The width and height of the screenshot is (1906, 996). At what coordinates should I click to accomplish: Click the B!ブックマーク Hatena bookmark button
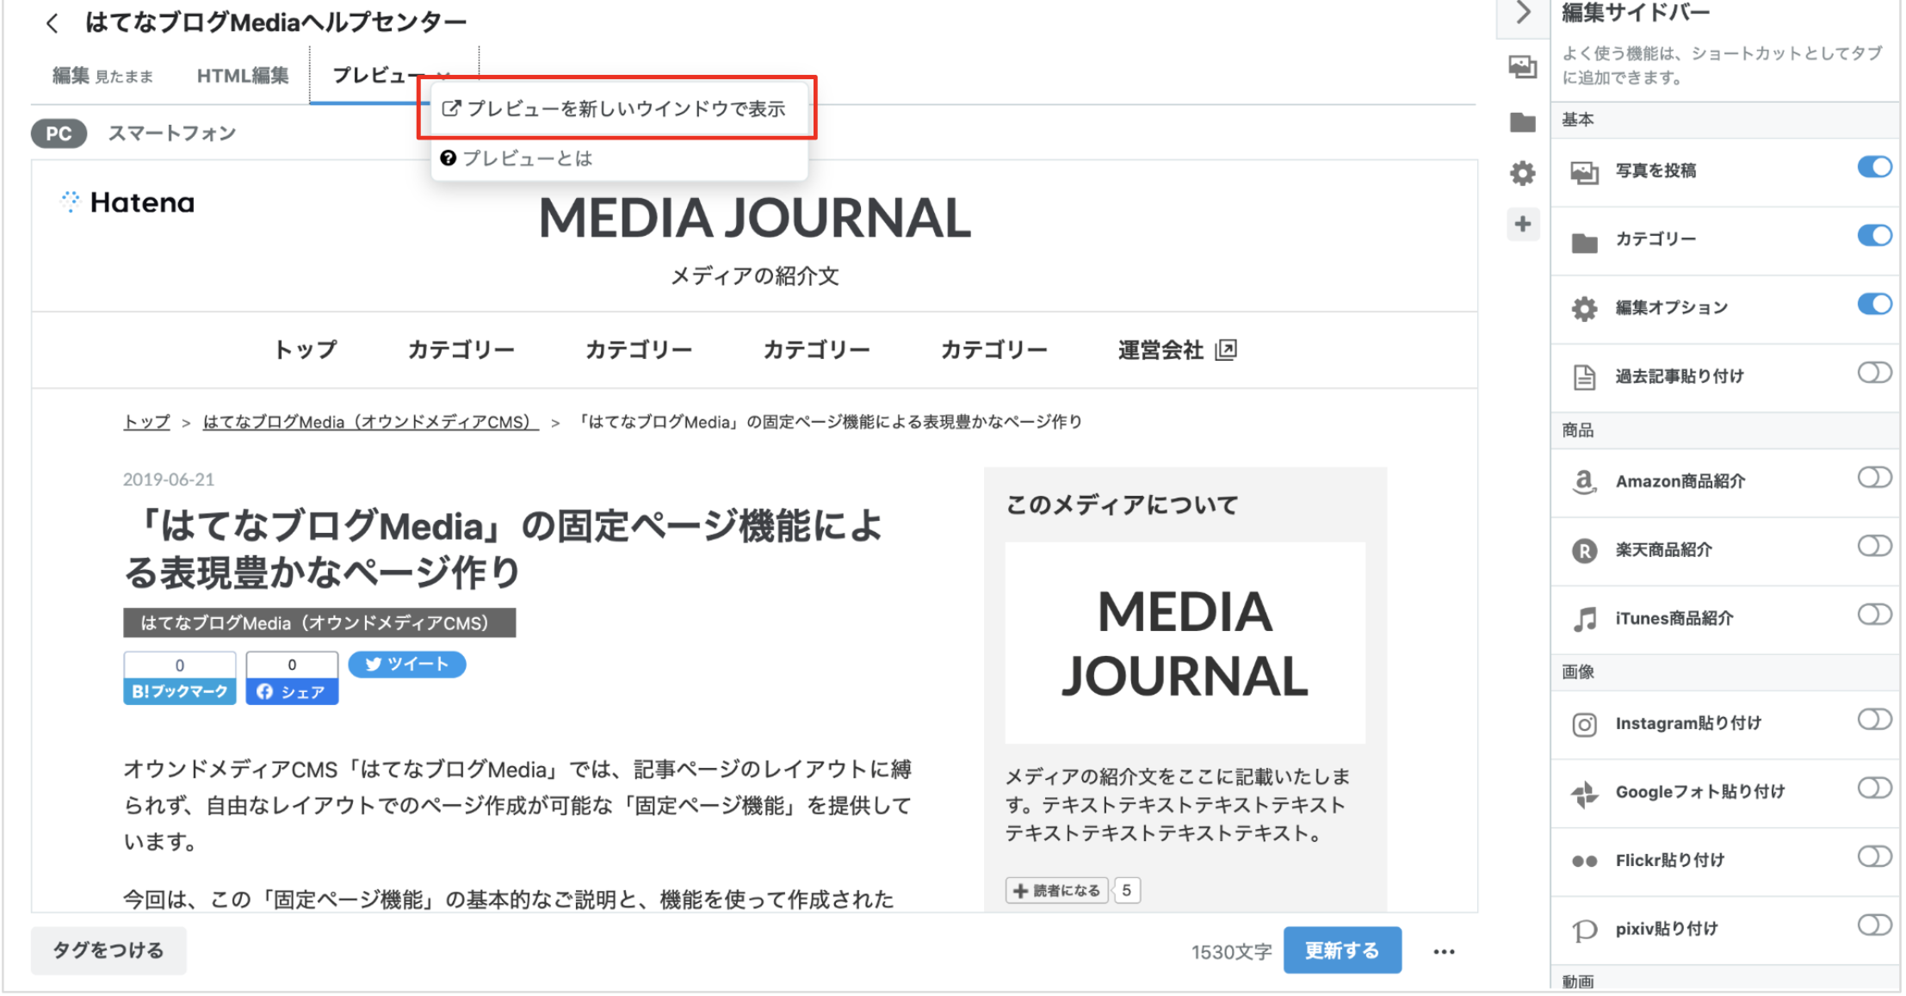coord(179,691)
